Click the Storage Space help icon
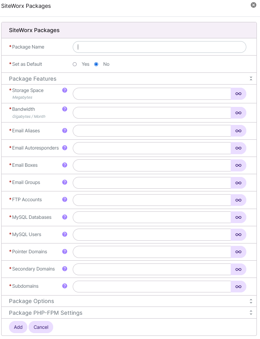The image size is (260, 339). pyautogui.click(x=65, y=90)
